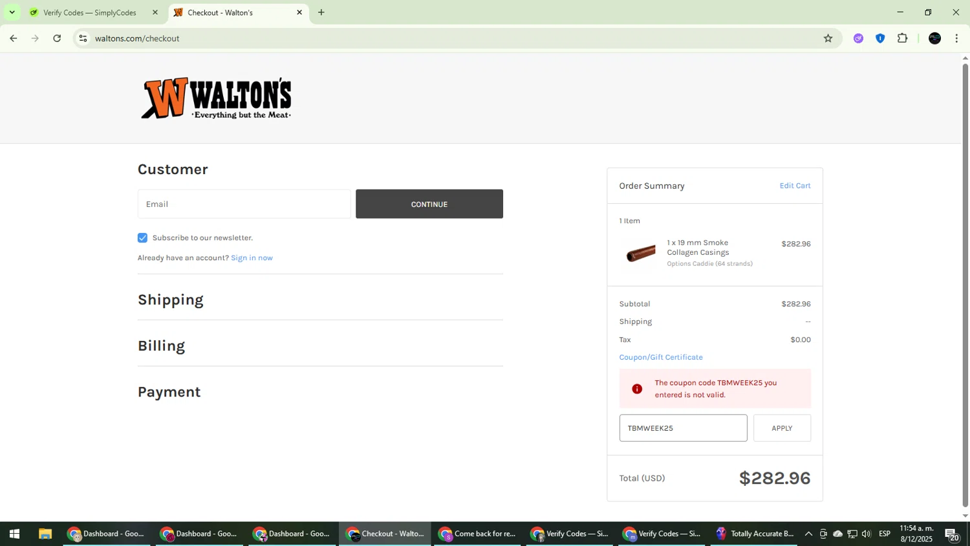Click the CONTINUE button
The height and width of the screenshot is (546, 970).
(429, 204)
